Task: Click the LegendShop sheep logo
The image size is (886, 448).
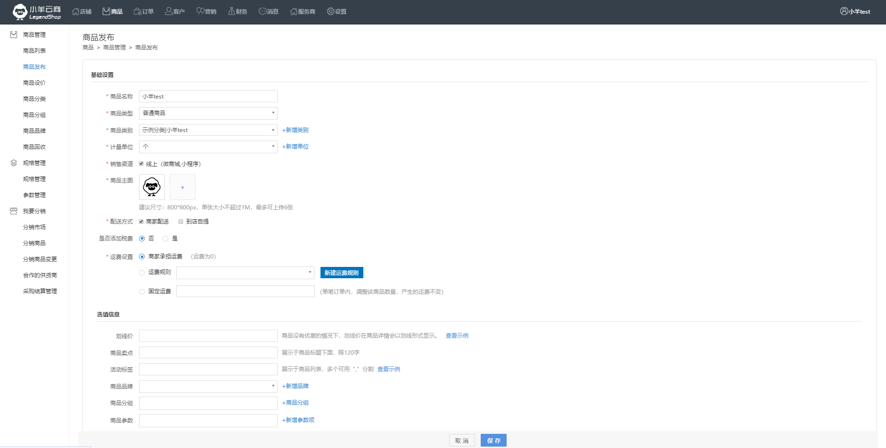Action: coord(20,12)
